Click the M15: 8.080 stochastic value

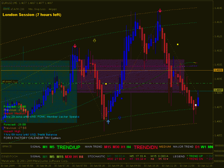159,156
